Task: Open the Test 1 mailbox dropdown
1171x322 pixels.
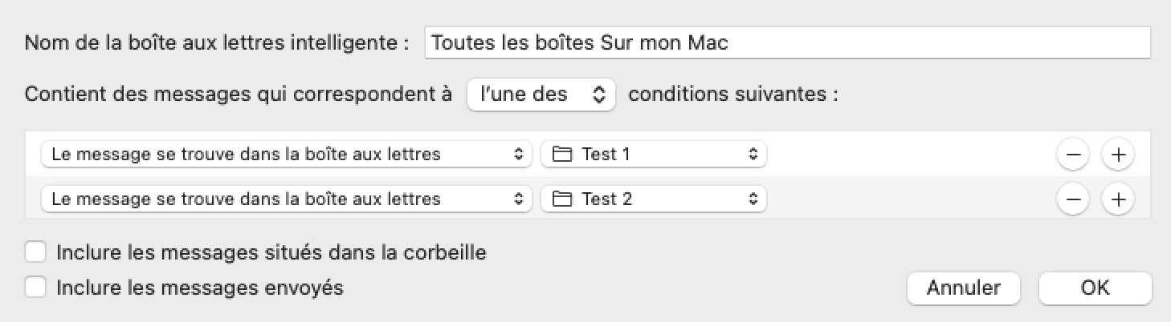Action: pos(654,155)
